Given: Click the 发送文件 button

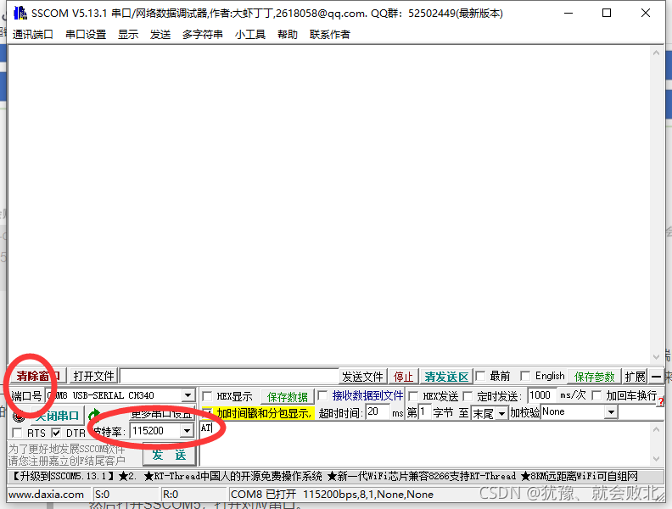Looking at the screenshot, I should pos(362,377).
